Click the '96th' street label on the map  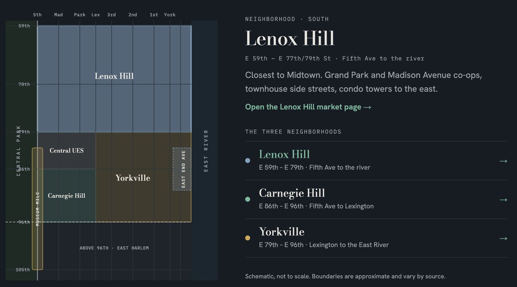pos(24,222)
